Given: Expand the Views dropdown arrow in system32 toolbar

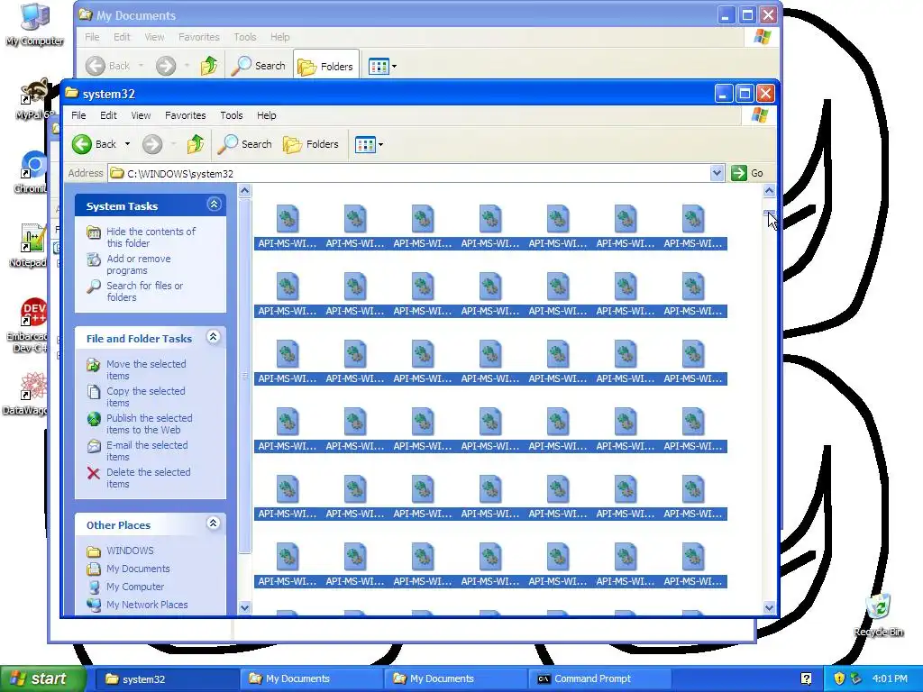Looking at the screenshot, I should (381, 144).
